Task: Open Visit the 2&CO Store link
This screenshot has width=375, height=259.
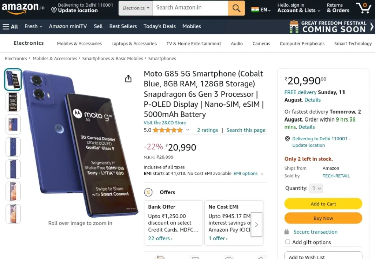Action: (x=164, y=122)
